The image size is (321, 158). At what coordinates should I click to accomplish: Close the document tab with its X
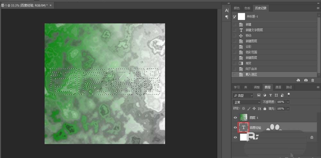tap(51, 5)
